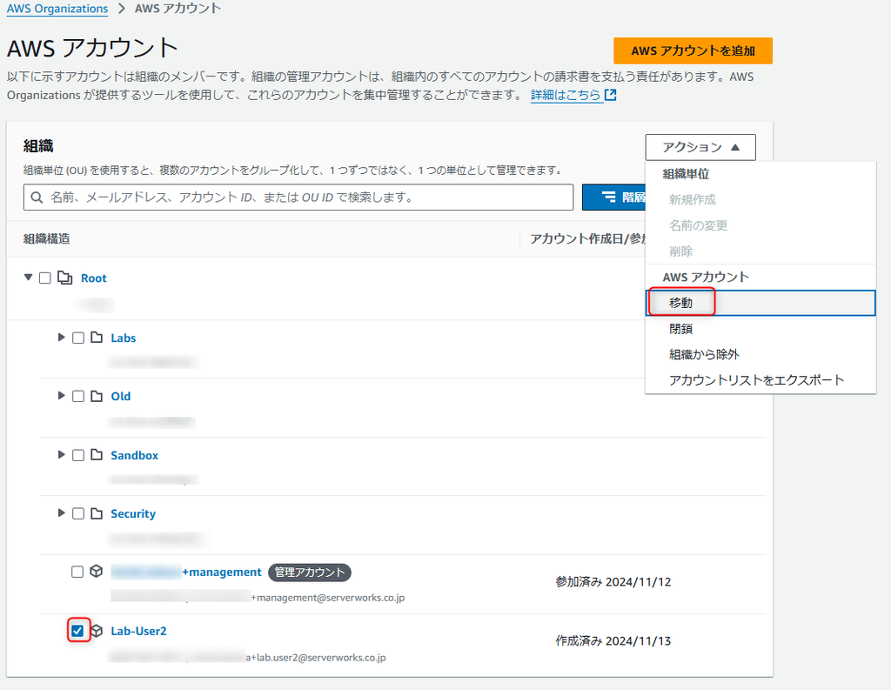Viewport: 891px width, 690px height.
Task: Tick the Security checkbox
Action: [x=78, y=513]
